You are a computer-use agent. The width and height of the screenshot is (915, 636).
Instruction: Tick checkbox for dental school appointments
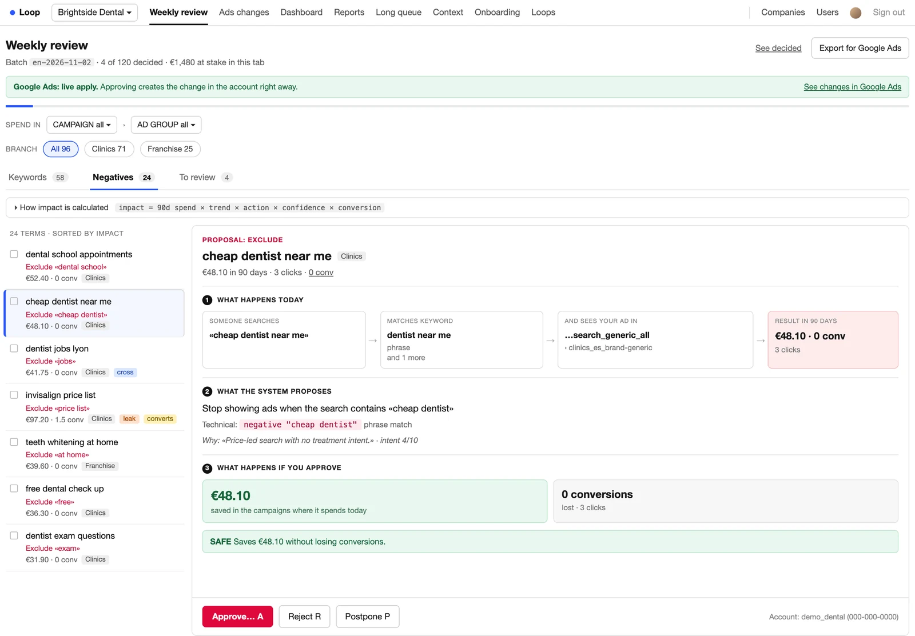coord(14,254)
